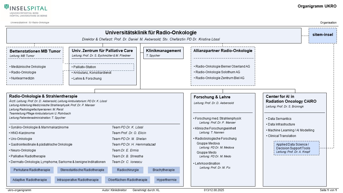Click the Allianzpartner Radio-Onkologie heading
The width and height of the screenshot is (343, 193).
[223, 50]
